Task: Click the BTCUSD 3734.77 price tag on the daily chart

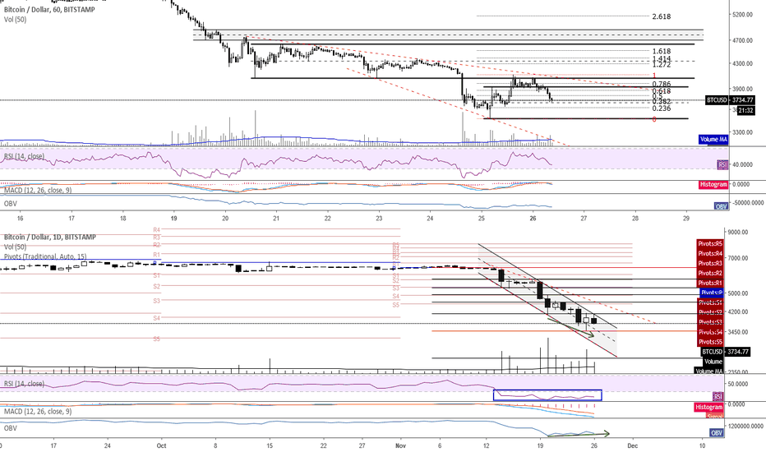Action: coord(725,352)
